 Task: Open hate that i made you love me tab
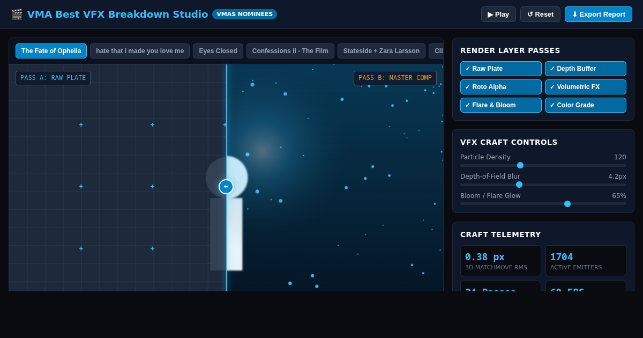click(140, 51)
